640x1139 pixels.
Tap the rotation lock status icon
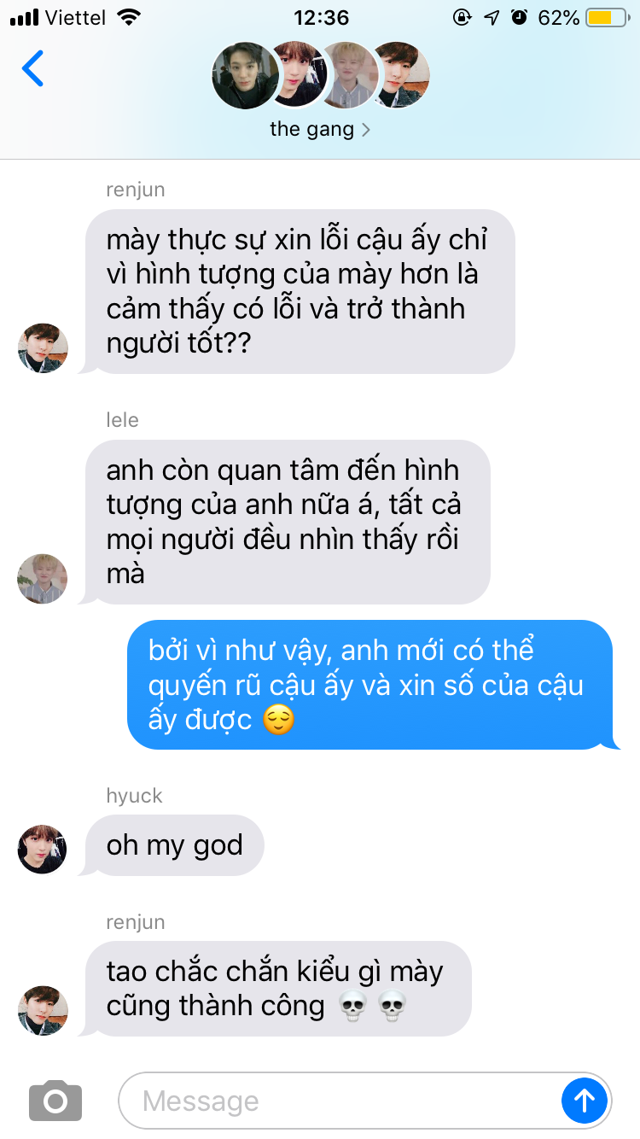pyautogui.click(x=462, y=17)
